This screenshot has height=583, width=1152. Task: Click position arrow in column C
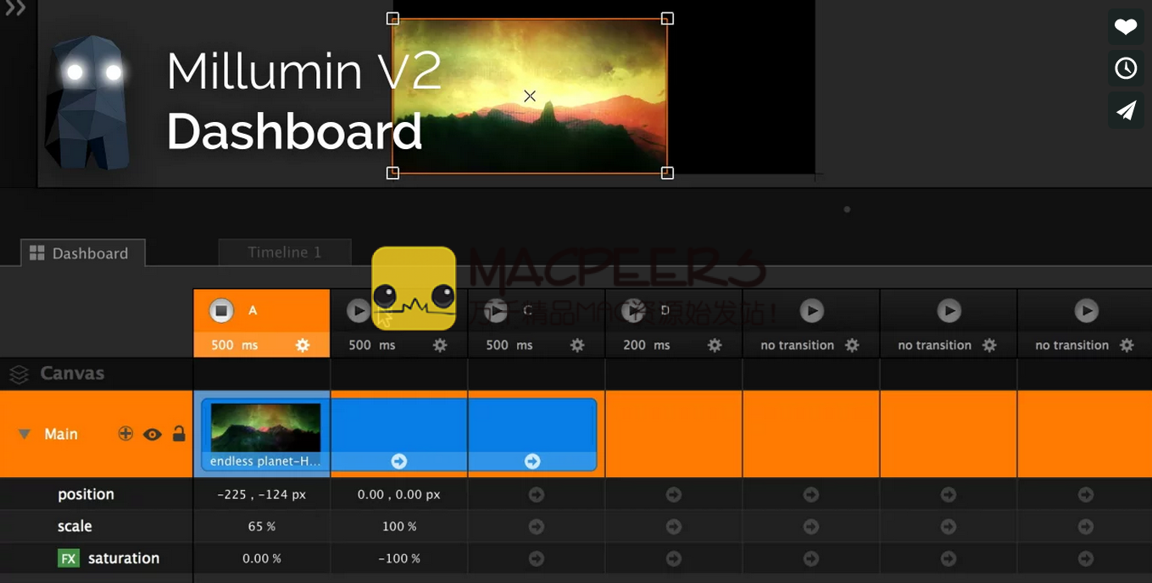click(x=536, y=494)
